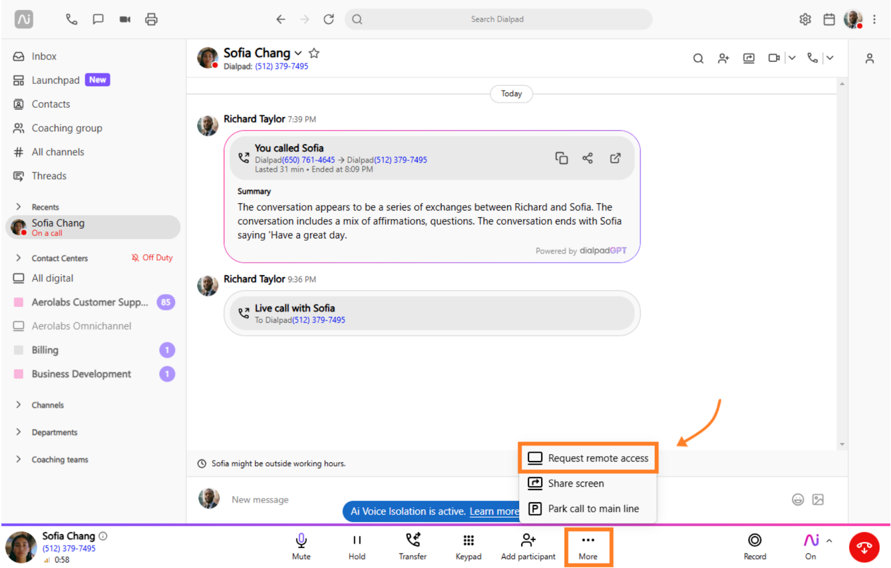Click the Search Dialpad field
This screenshot has width=891, height=568.
click(x=498, y=19)
